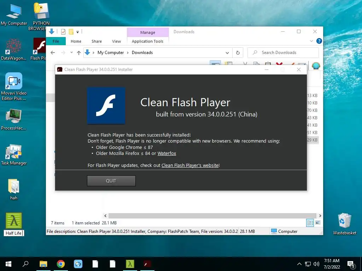Click the Search Downloads field

tap(283, 53)
